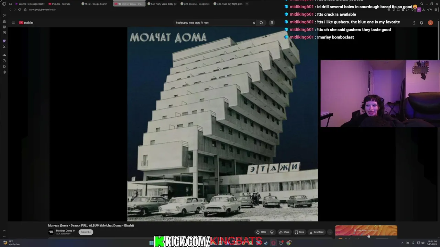Click the recommended video thumbnail beside the title

tap(366, 231)
